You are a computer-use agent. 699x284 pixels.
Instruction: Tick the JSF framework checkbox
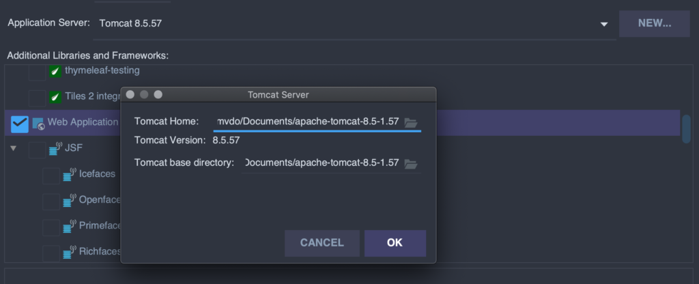37,150
